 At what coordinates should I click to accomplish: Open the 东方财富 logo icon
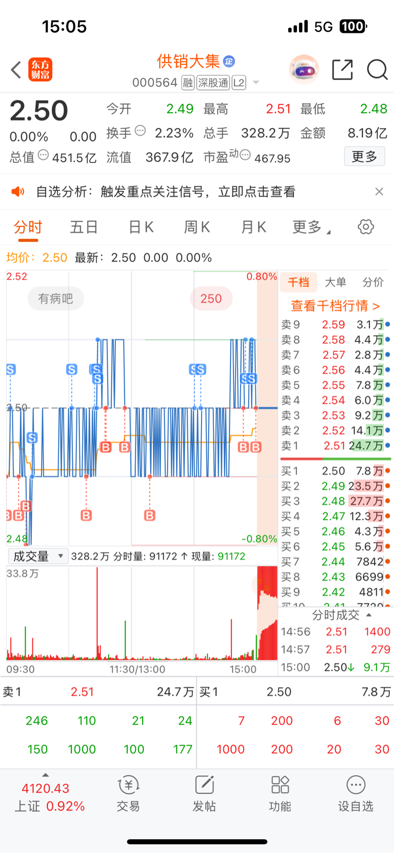(x=40, y=70)
